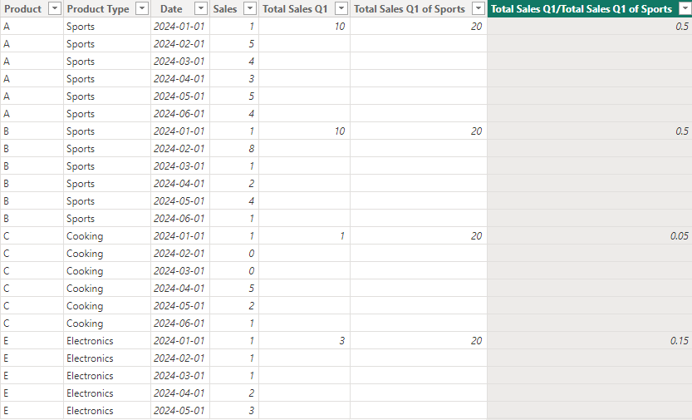Open the Product Type column filter dropdown

click(142, 8)
